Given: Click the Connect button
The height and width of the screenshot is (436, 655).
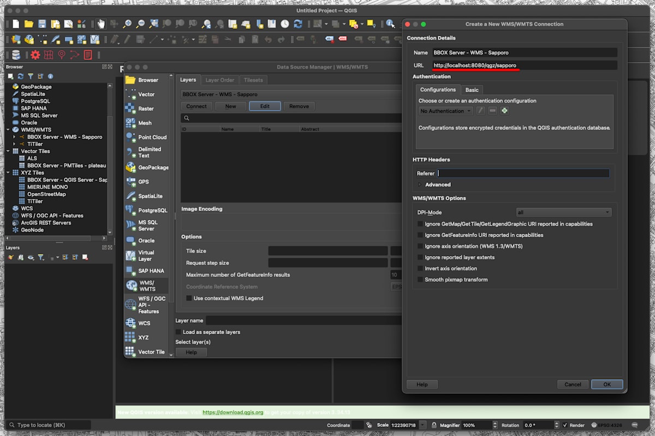Looking at the screenshot, I should [196, 106].
